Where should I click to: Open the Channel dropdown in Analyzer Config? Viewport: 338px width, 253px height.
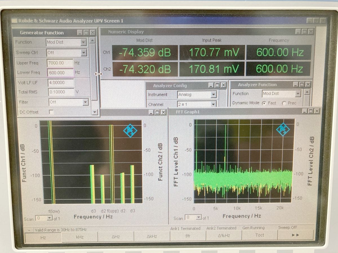[214, 104]
